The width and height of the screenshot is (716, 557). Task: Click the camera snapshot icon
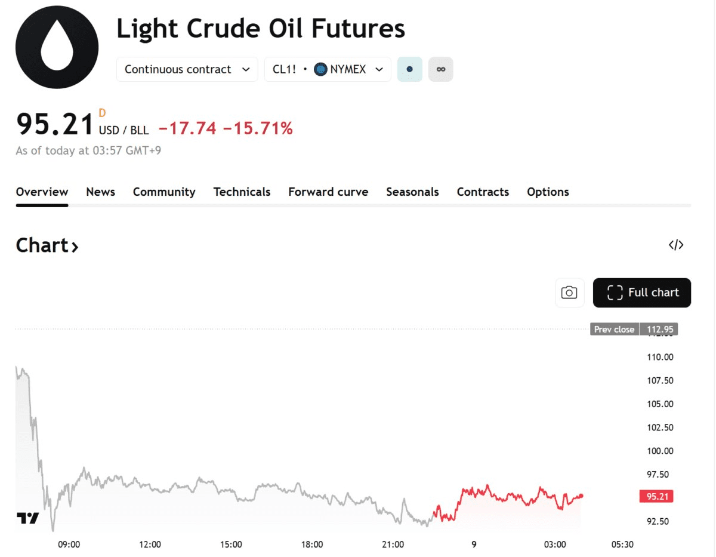click(569, 293)
